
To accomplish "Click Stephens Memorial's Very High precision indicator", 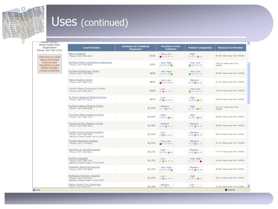I will point(166,169).
